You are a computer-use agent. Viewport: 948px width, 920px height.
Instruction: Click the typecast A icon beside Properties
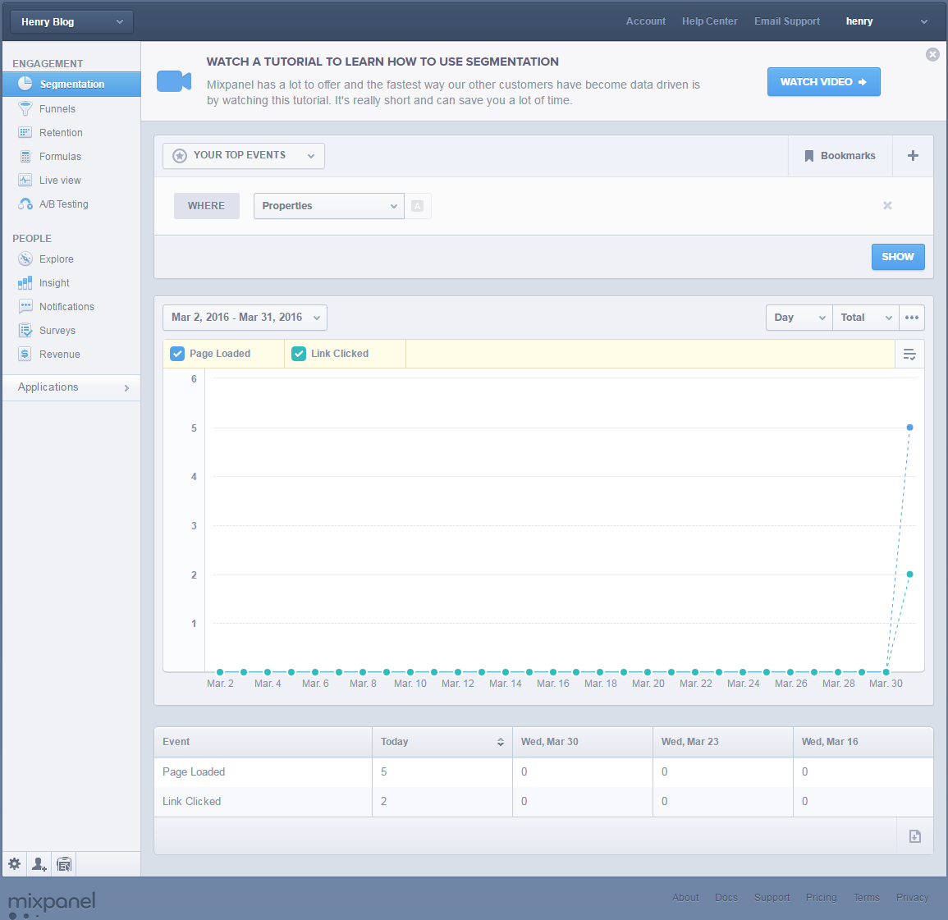[417, 206]
